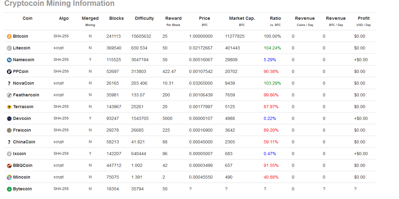Click the Price BTC column header
The height and width of the screenshot is (199, 399).
(x=204, y=21)
